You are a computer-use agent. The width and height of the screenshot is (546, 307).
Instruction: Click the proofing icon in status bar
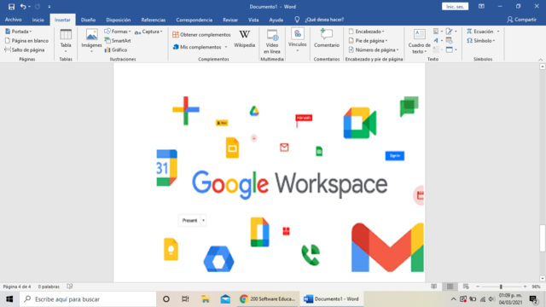70,287
